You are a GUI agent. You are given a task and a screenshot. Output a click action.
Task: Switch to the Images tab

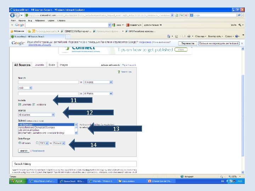coord(64,65)
